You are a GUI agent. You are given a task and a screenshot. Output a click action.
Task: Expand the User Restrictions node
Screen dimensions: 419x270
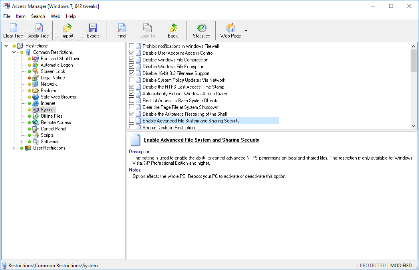(14, 148)
